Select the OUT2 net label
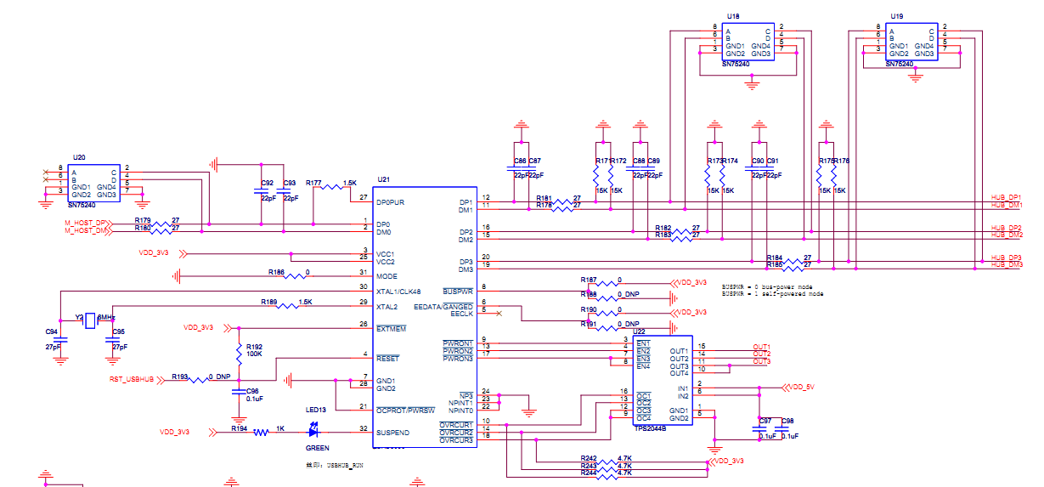This screenshot has height=487, width=1044. 762,354
